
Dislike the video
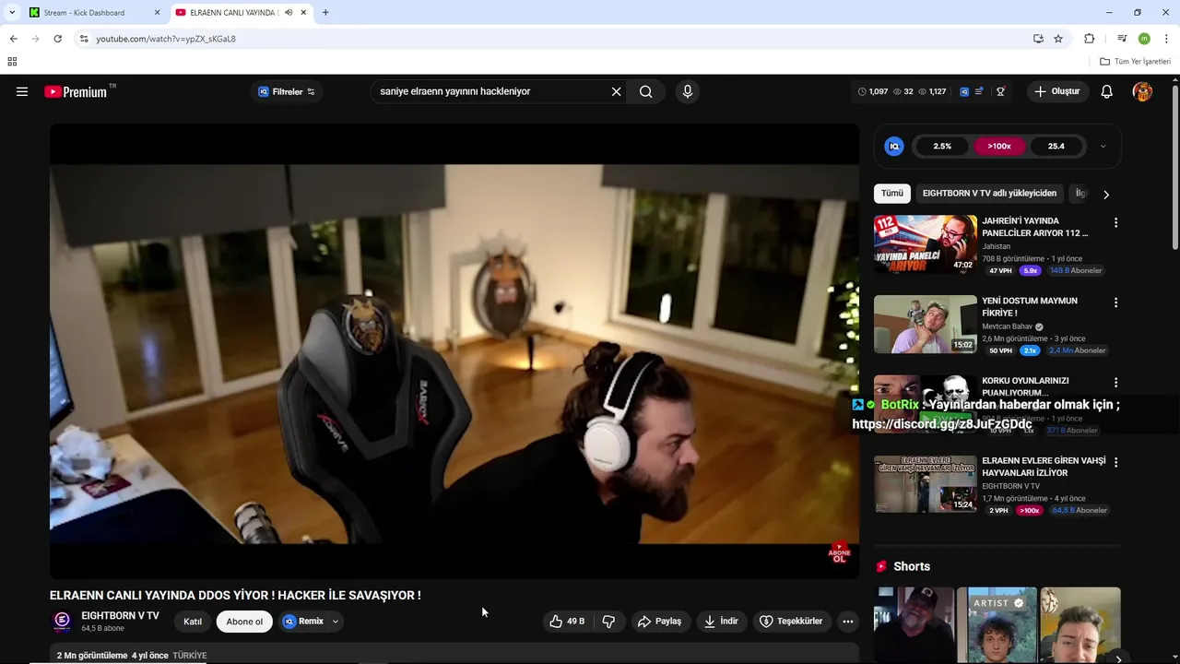[608, 622]
